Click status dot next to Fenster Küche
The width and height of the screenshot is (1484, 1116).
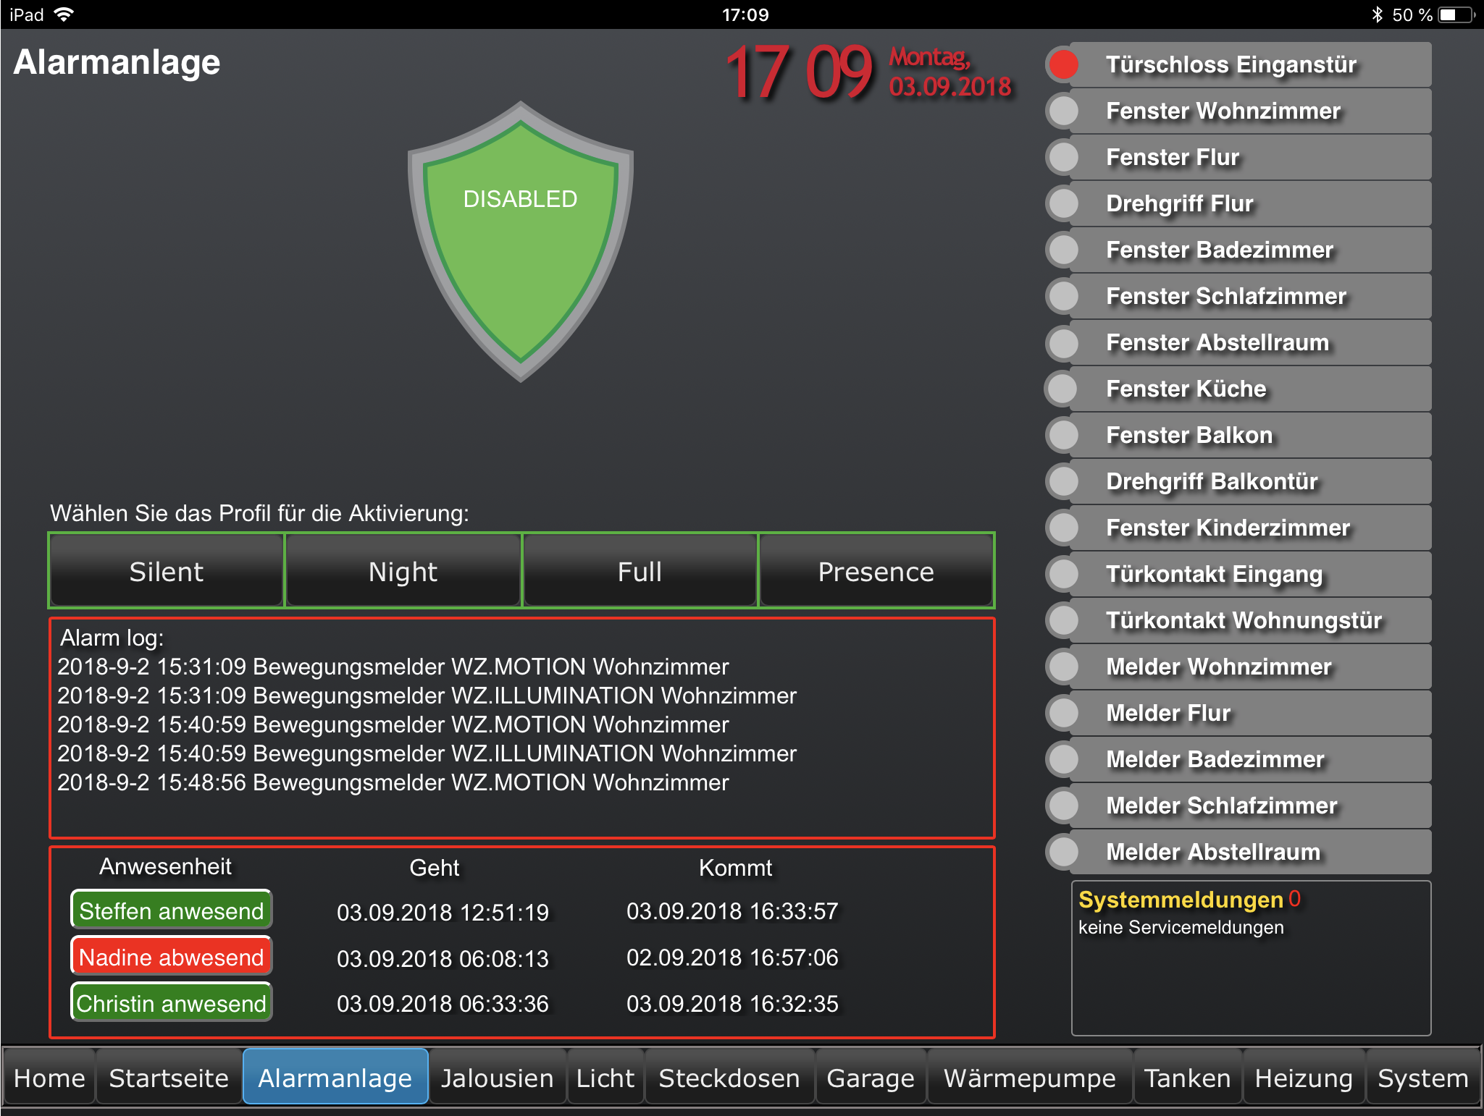(x=1063, y=389)
